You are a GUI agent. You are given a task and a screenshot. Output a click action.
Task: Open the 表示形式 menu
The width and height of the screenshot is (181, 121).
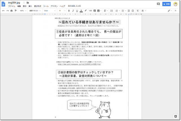[37, 6]
